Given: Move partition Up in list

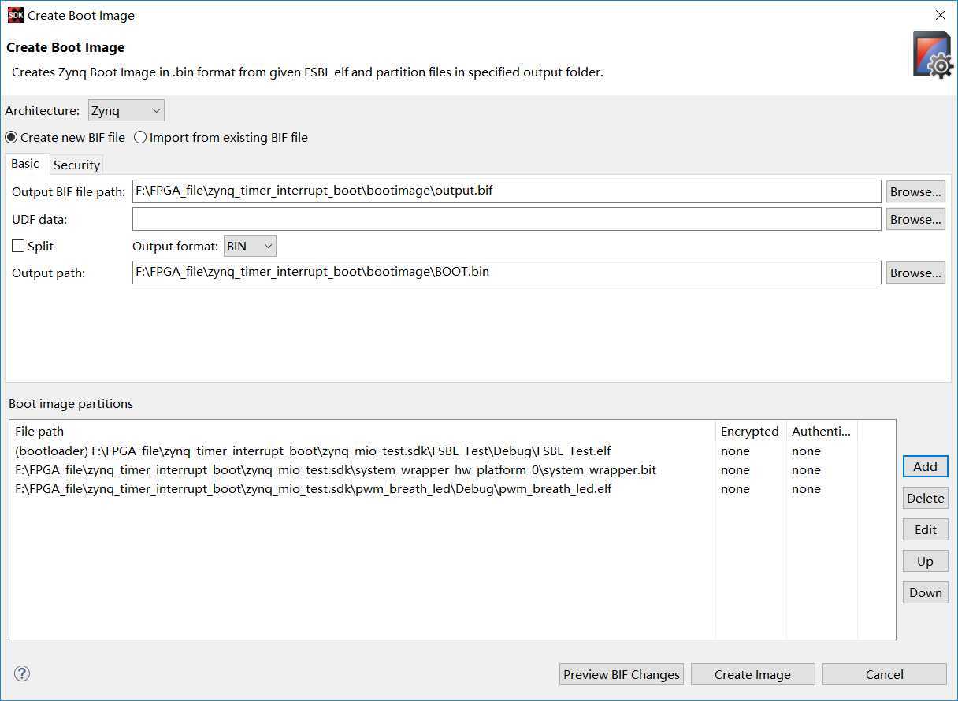Looking at the screenshot, I should [x=925, y=561].
